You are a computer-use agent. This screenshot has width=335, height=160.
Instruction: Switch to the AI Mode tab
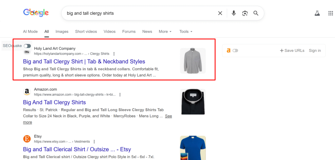coord(30,32)
